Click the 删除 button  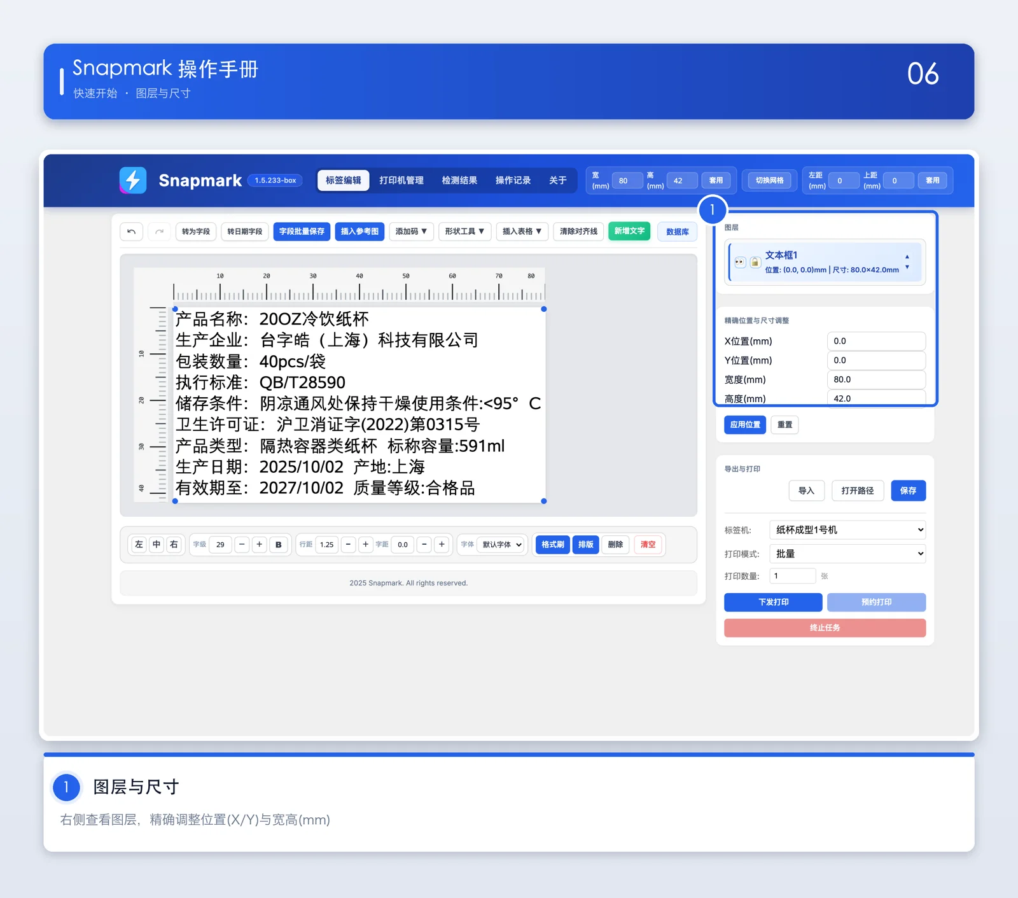pyautogui.click(x=615, y=545)
